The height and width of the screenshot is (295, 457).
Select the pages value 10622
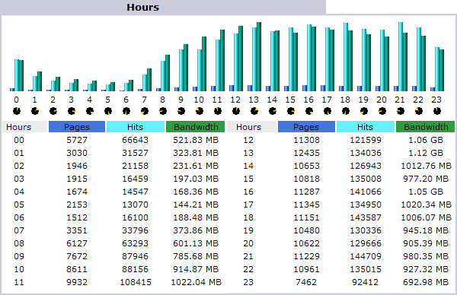coord(307,243)
